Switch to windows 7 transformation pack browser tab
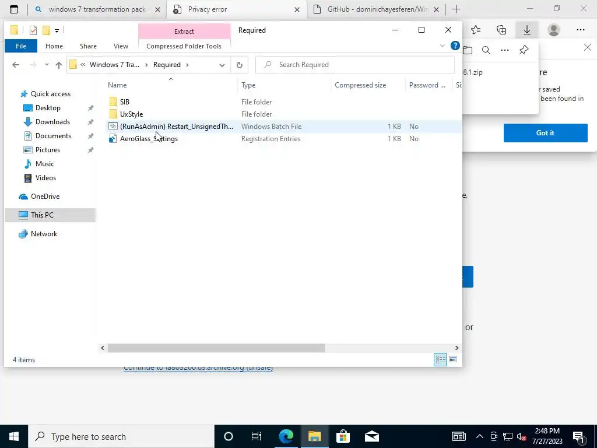 pyautogui.click(x=97, y=9)
